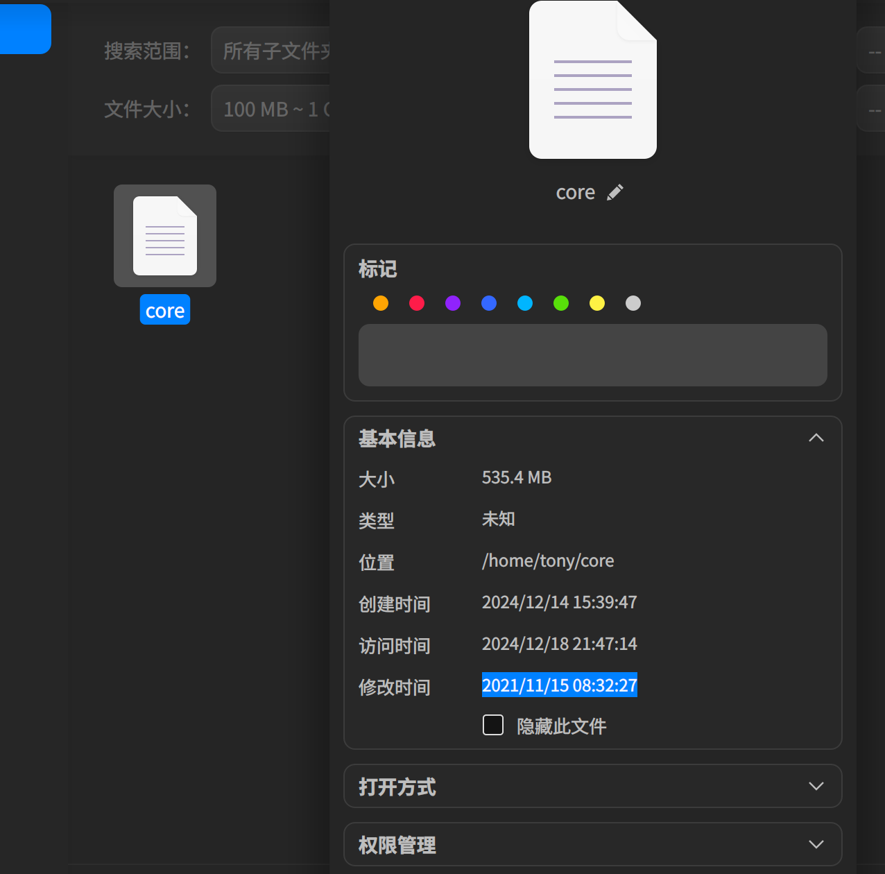
Task: Expand the 权限管理 section
Action: point(816,844)
